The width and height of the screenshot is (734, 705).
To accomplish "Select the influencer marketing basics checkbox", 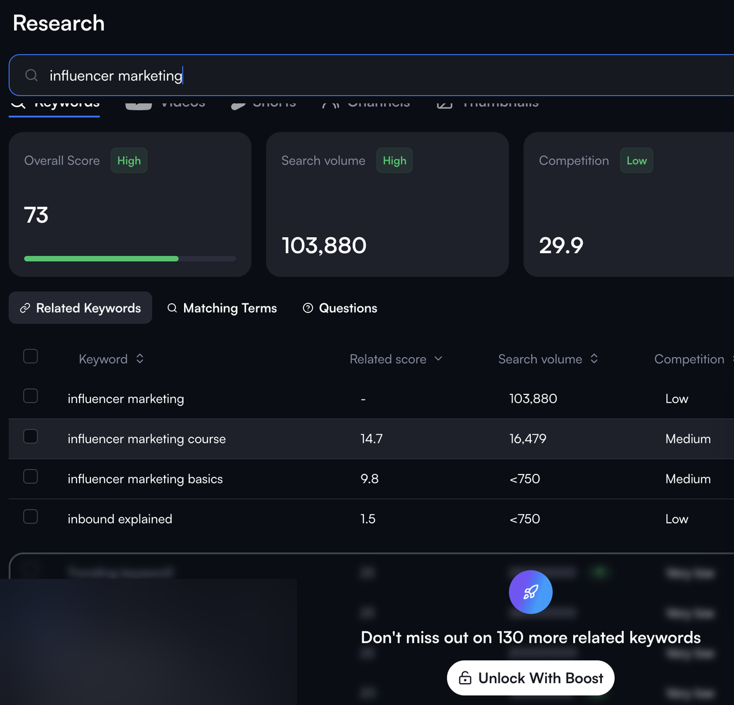I will click(31, 476).
